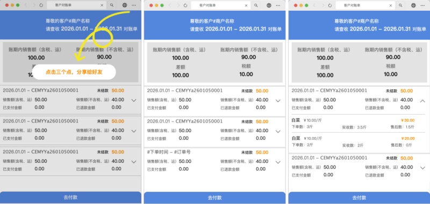Viewport: 430px width, 204px height.
Task: Open the search icon in the left window
Action: tap(111, 5)
